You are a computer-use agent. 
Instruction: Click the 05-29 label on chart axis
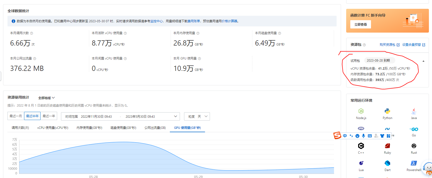pyautogui.click(x=198, y=177)
